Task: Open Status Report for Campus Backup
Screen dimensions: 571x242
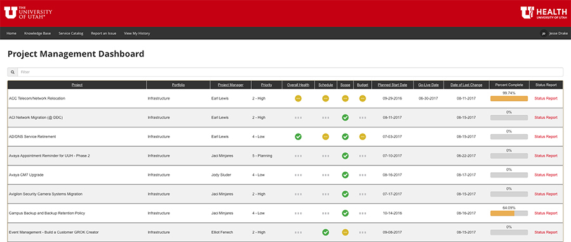Action: click(546, 213)
